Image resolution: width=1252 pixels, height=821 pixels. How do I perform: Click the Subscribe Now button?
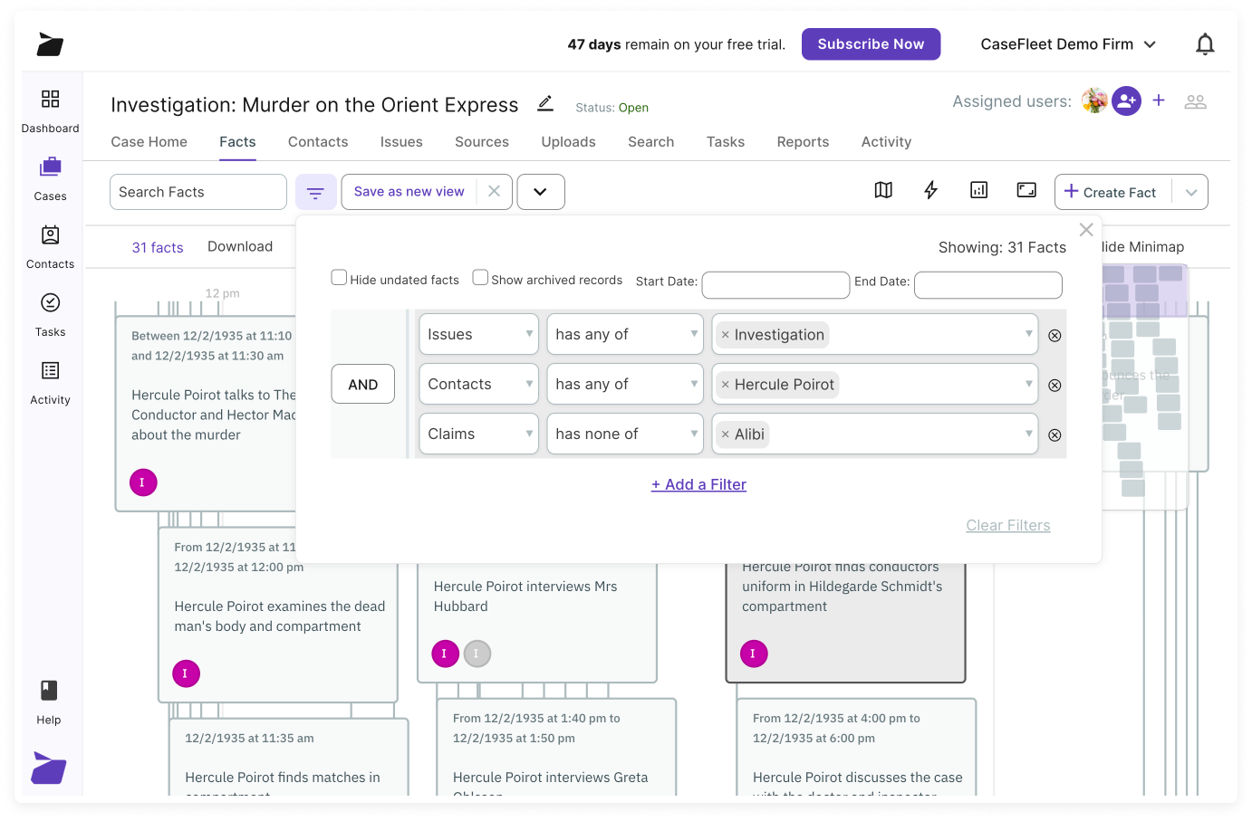click(871, 43)
